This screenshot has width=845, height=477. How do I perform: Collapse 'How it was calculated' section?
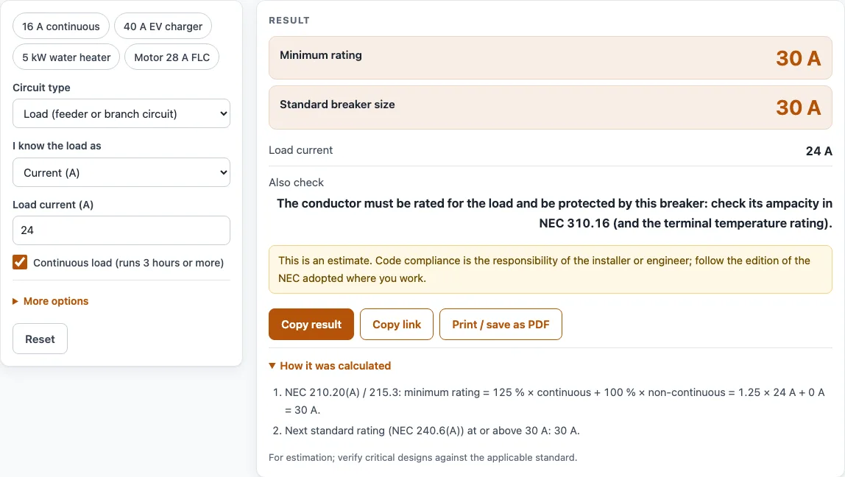pos(330,366)
